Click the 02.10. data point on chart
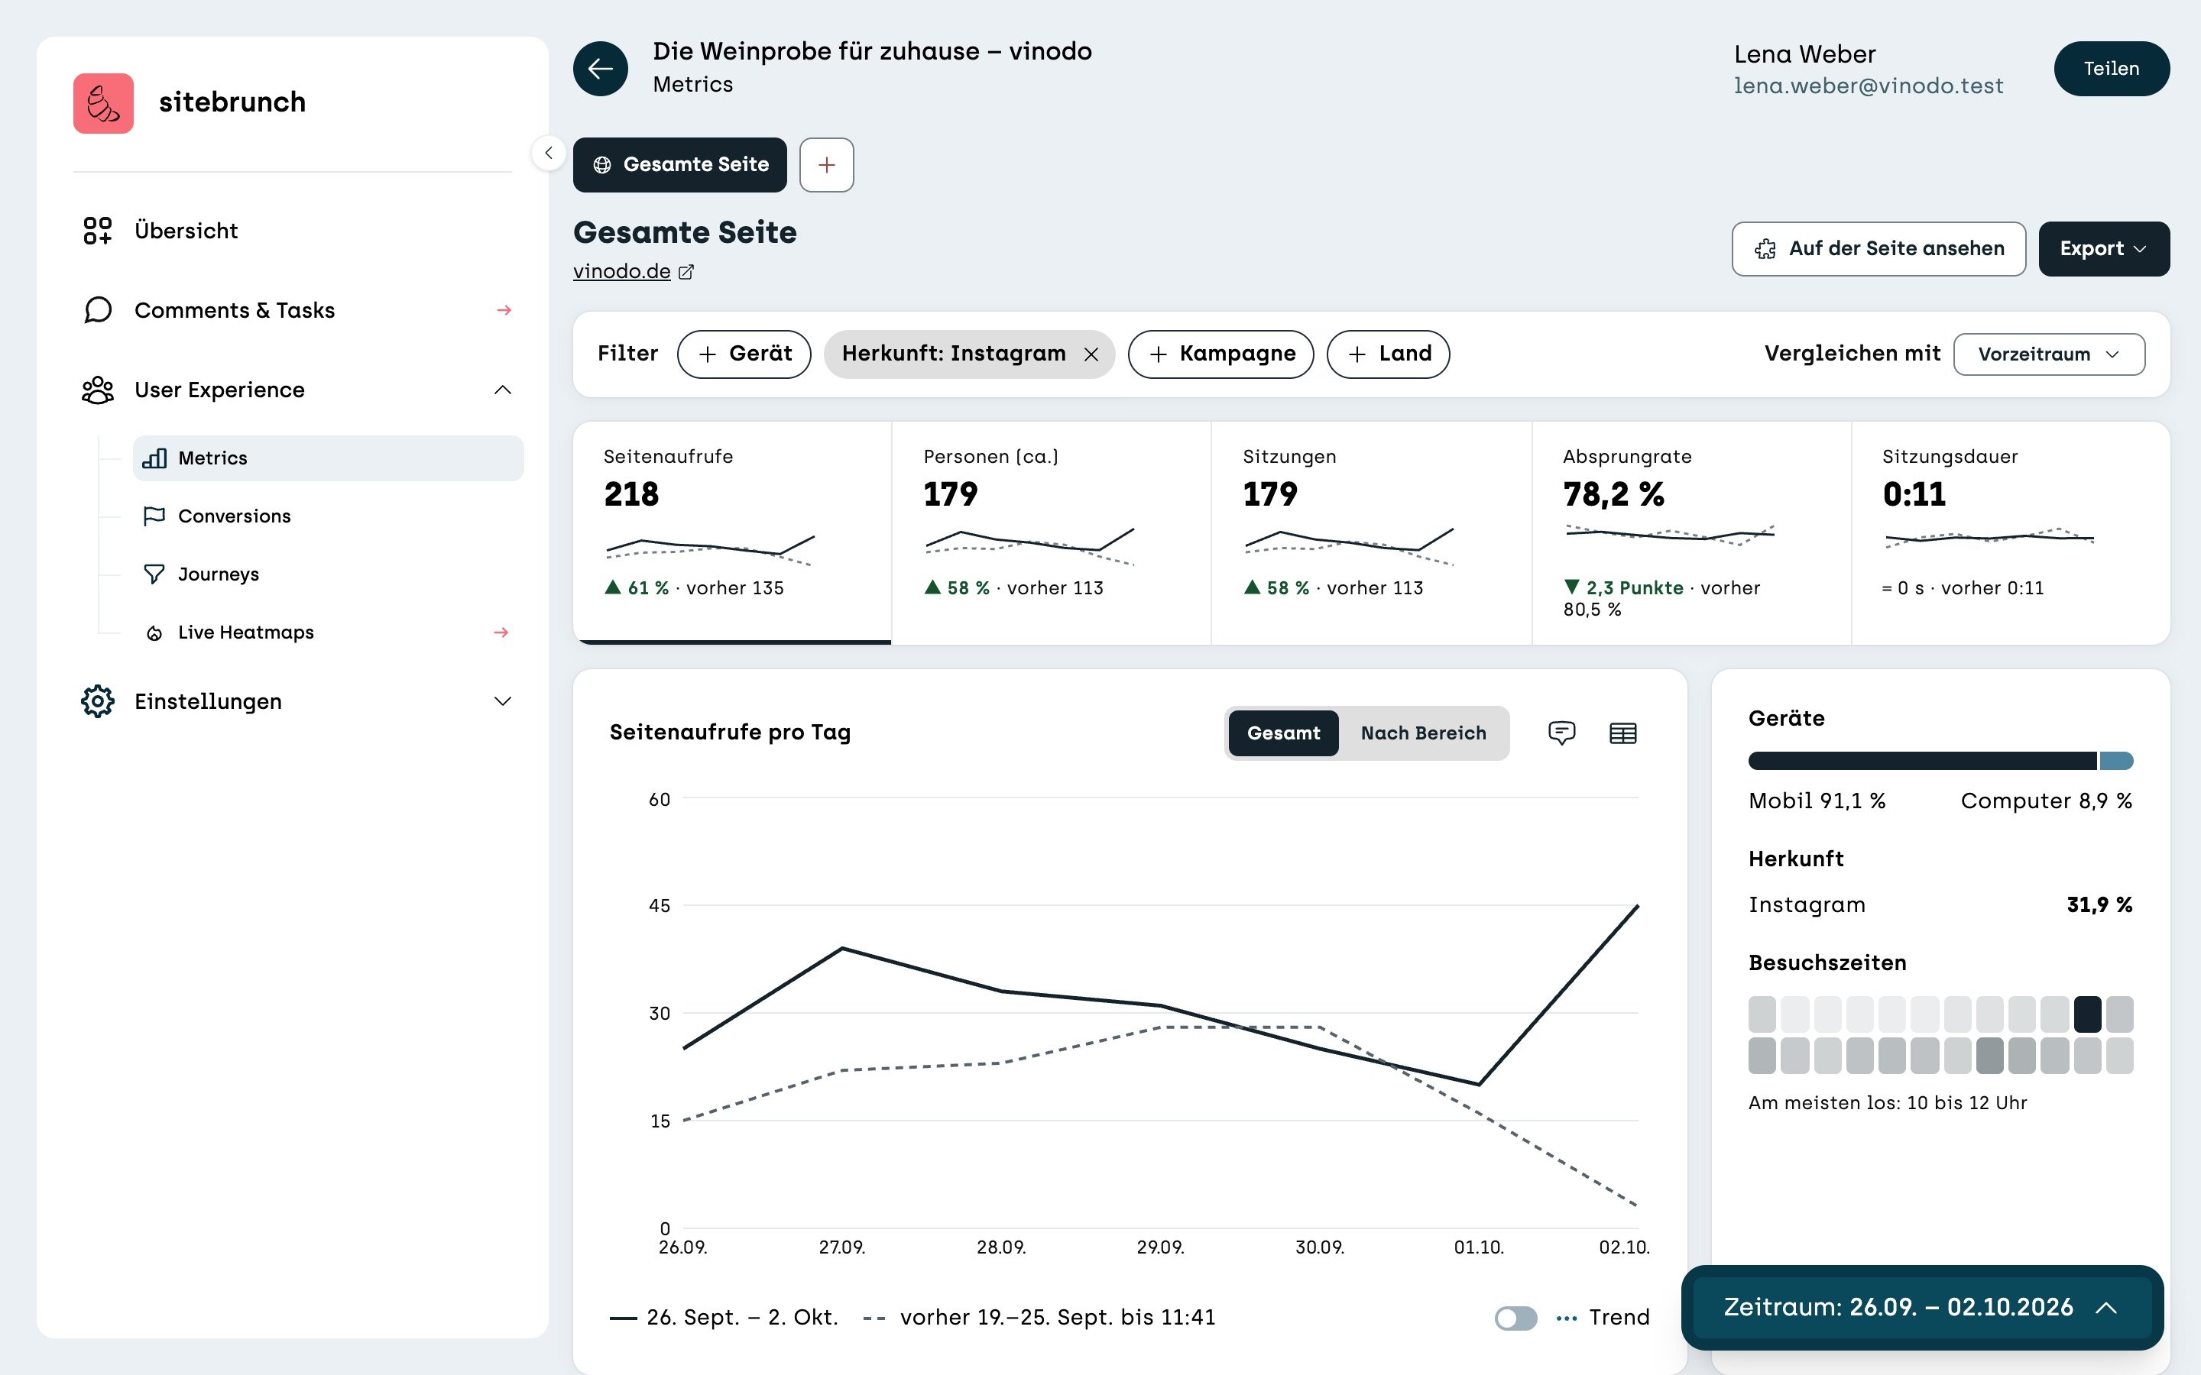The image size is (2201, 1375). [x=1637, y=906]
